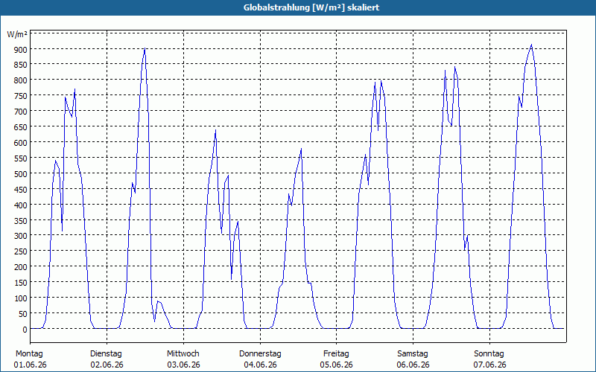Click the 'Sonntag' day label
This screenshot has width=596, height=372.
click(489, 354)
